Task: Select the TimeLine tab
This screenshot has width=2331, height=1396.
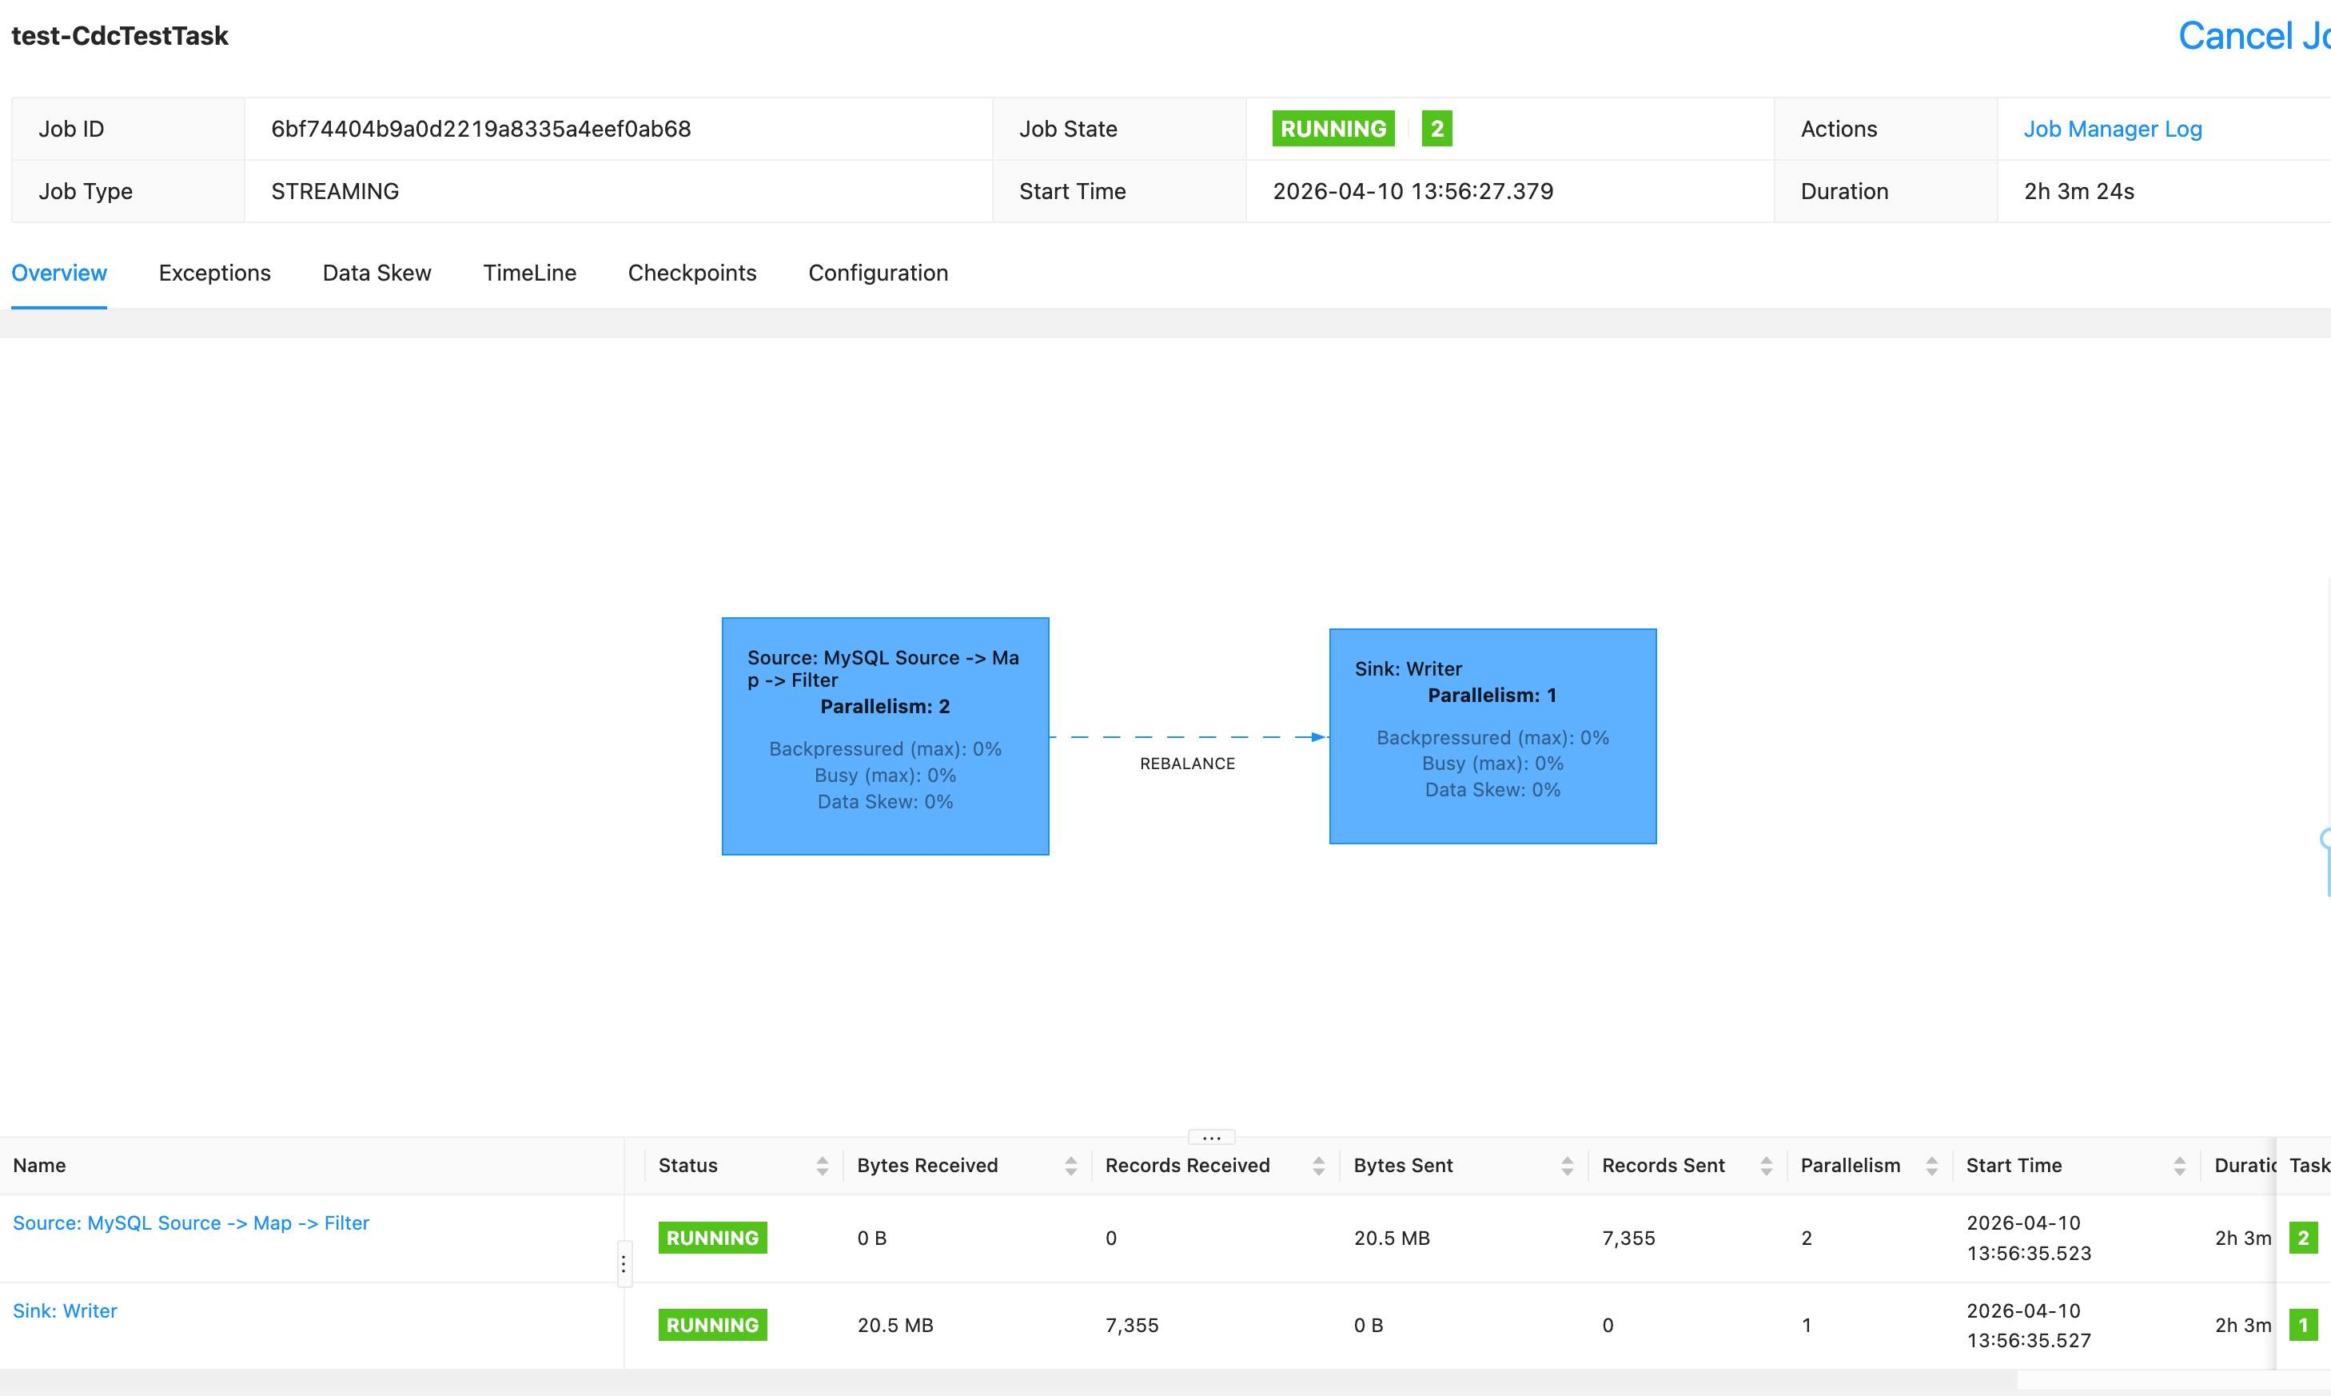Action: 529,273
